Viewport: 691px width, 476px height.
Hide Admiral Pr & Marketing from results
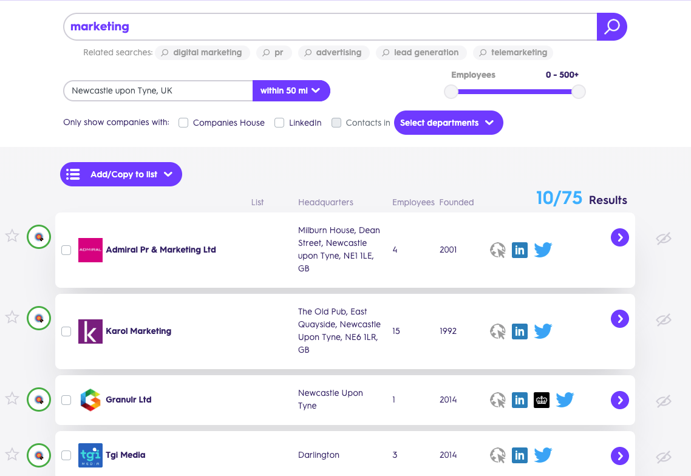pos(664,239)
